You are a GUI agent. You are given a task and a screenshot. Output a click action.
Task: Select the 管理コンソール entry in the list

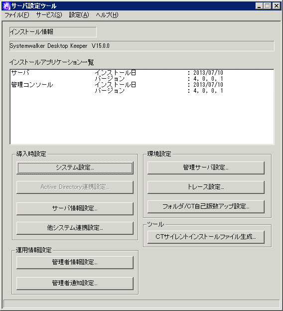[32, 85]
